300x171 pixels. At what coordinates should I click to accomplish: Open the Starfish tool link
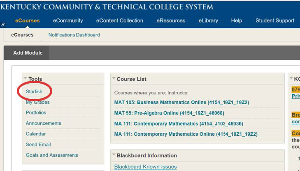pos(34,91)
